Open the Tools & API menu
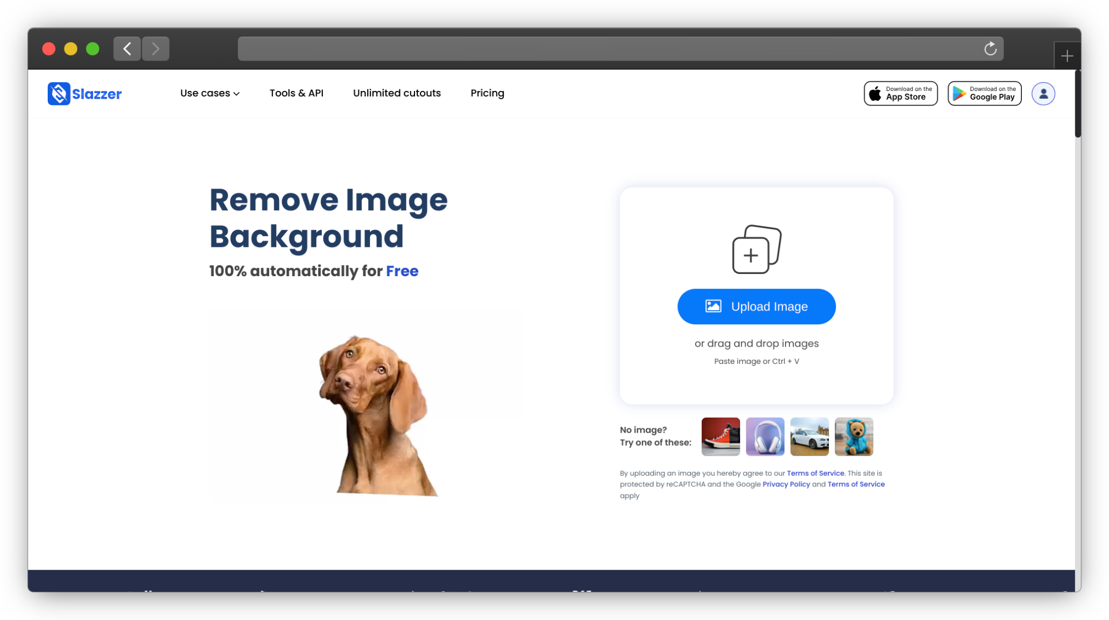Screen dimensions: 1109x620 click(x=296, y=93)
